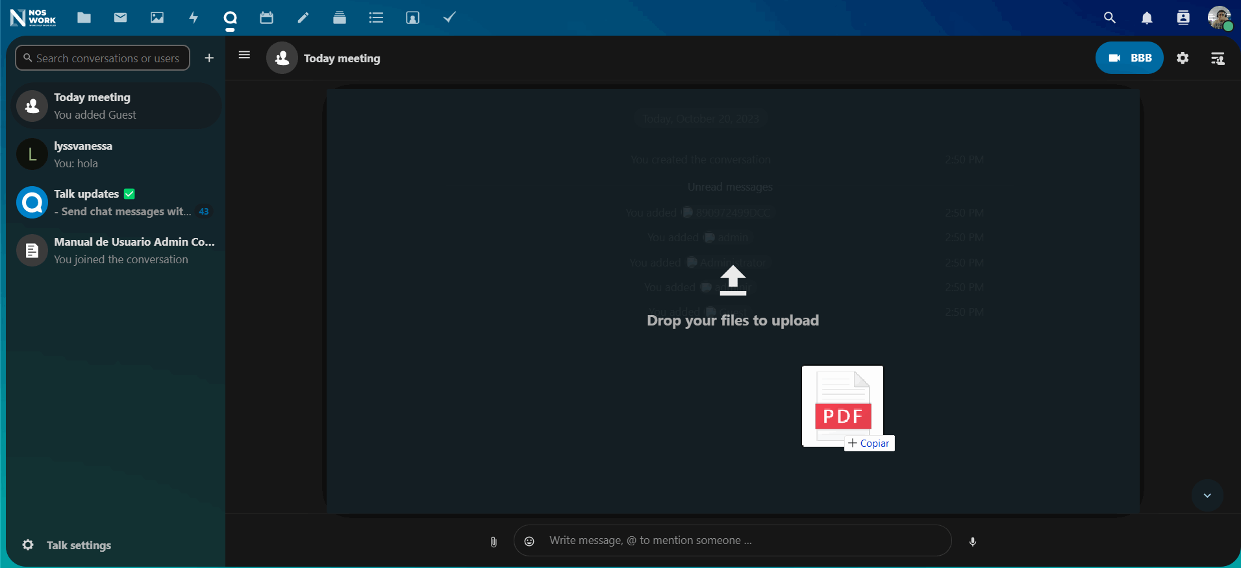Focus the Search conversations or users field
The width and height of the screenshot is (1241, 568).
[x=103, y=58]
